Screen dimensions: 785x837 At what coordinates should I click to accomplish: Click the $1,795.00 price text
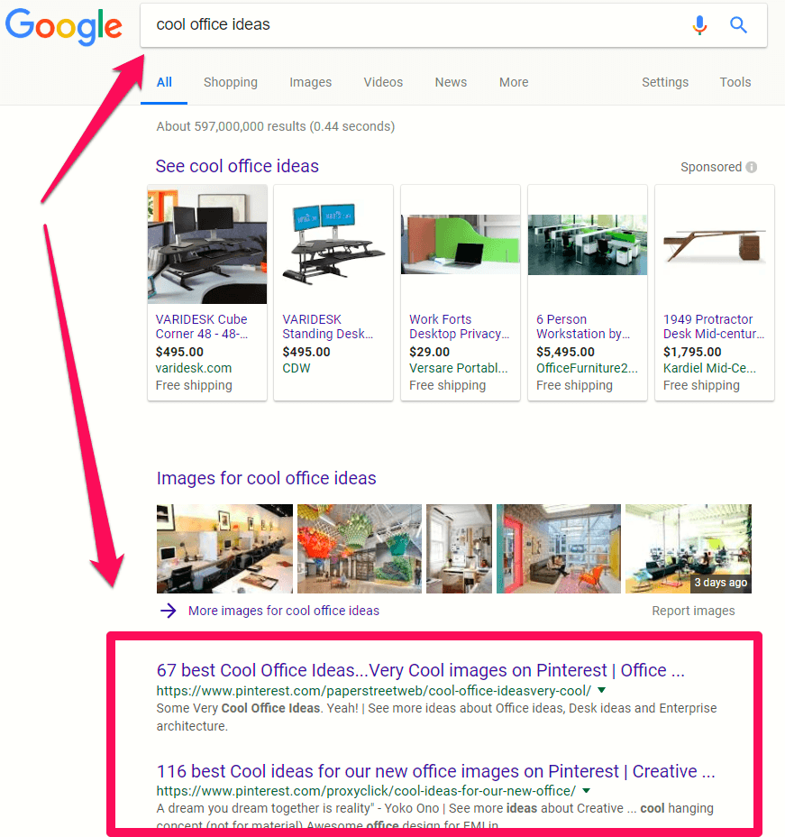[692, 352]
